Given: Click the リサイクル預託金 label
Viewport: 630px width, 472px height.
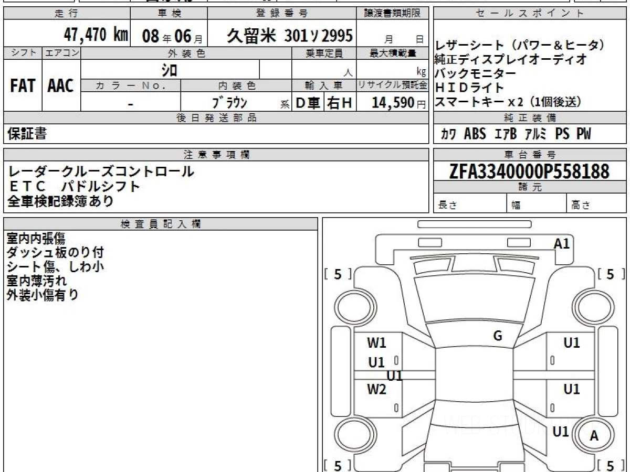Looking at the screenshot, I should [393, 85].
